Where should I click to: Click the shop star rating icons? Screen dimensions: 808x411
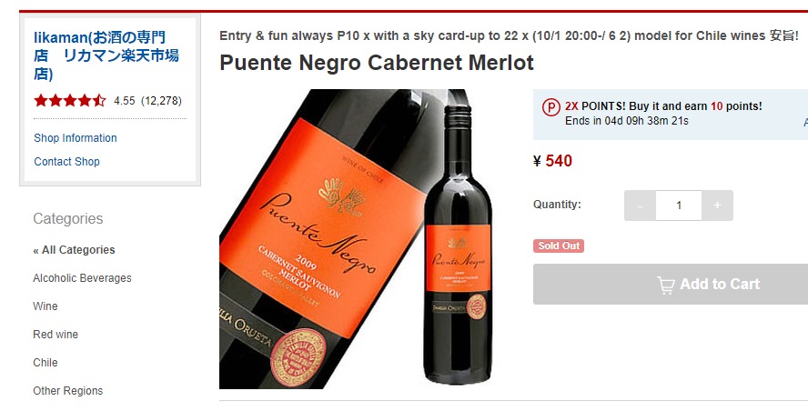69,100
